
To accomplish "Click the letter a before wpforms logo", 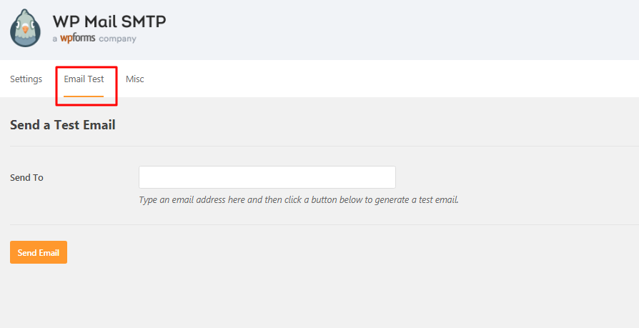I will click(x=55, y=39).
